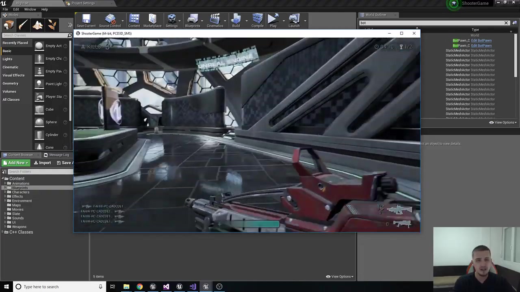
Task: Open the File menu
Action: [x=5, y=9]
